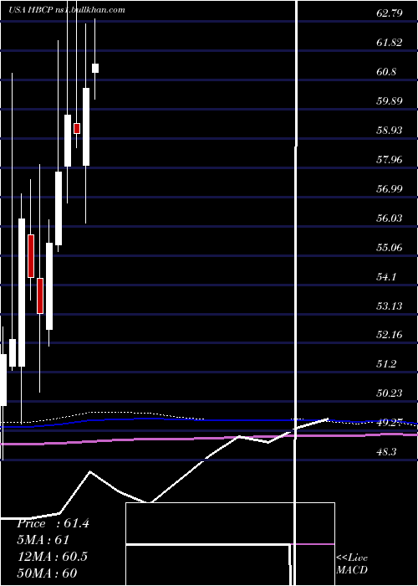Click the small red candlestick near 58.93
The height and width of the screenshot is (586, 418).
[x=77, y=128]
